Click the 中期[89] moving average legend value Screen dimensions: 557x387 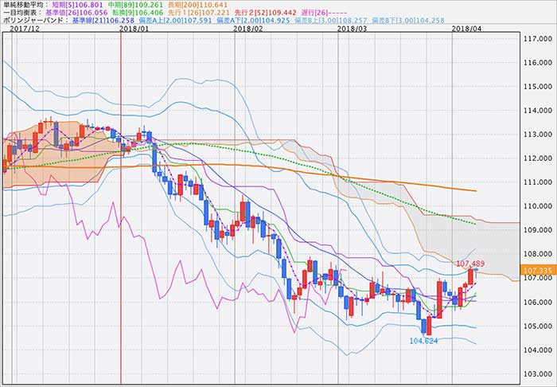(x=128, y=5)
